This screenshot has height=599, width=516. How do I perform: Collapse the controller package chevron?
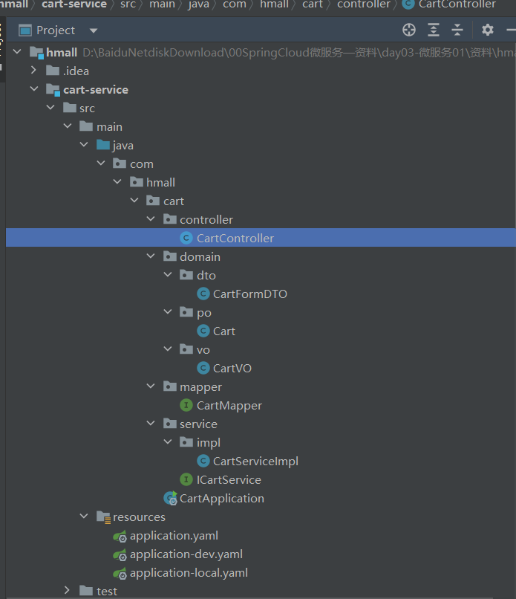[x=151, y=219]
